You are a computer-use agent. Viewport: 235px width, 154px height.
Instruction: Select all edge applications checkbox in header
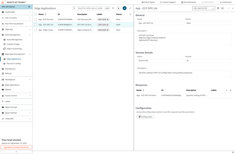click(x=36, y=14)
